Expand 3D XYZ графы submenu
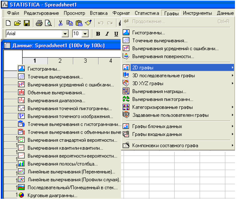The height and width of the screenshot is (201, 238). pyautogui.click(x=178, y=83)
